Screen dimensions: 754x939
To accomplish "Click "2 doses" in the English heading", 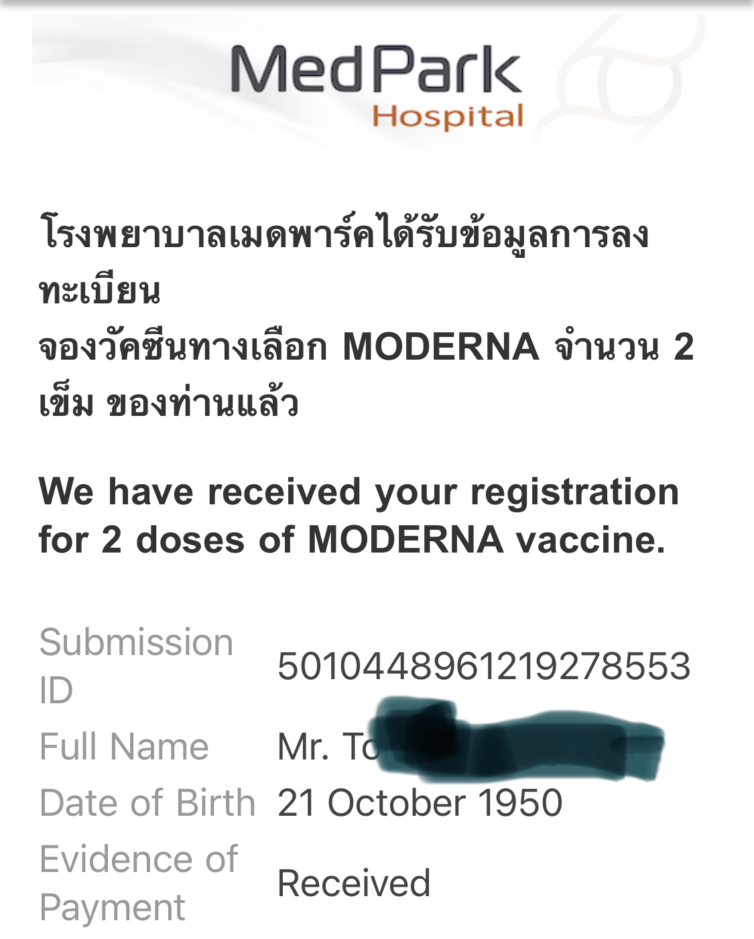I will coord(173,540).
